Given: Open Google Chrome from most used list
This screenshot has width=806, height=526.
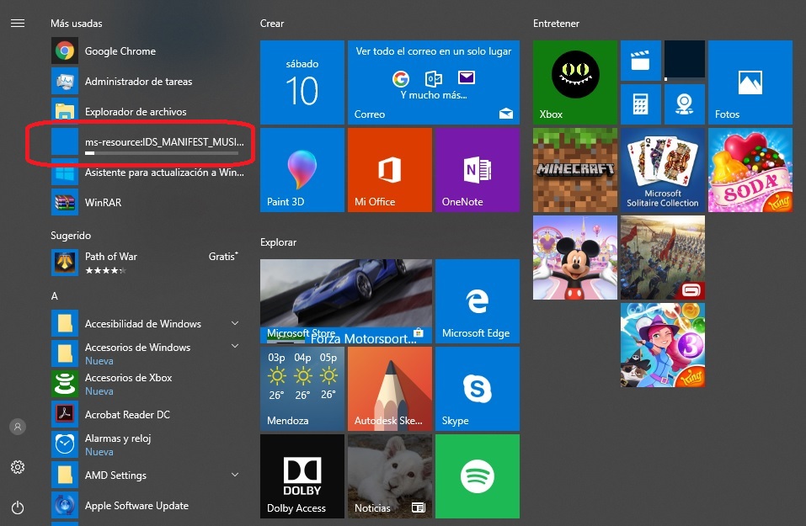Looking at the screenshot, I should click(149, 50).
